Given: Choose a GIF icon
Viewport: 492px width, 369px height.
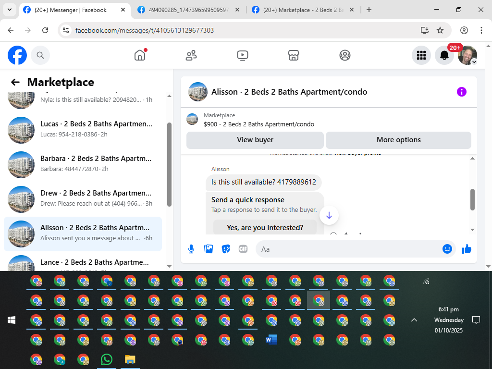Looking at the screenshot, I should point(243,249).
